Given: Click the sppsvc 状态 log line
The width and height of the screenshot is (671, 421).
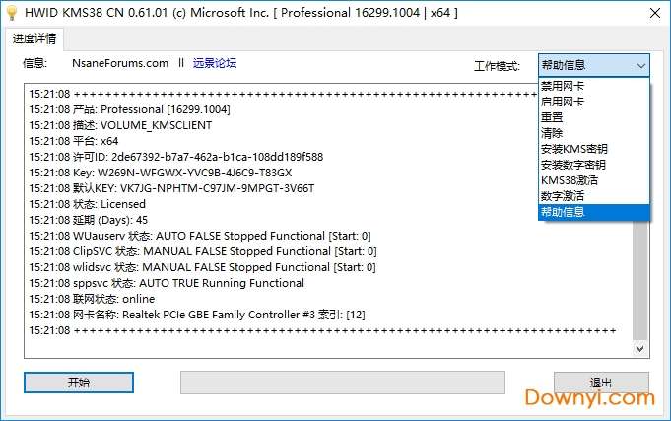Looking at the screenshot, I should click(167, 283).
